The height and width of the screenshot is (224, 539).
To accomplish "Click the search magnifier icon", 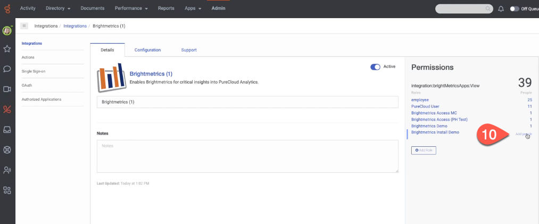I will pos(488,9).
